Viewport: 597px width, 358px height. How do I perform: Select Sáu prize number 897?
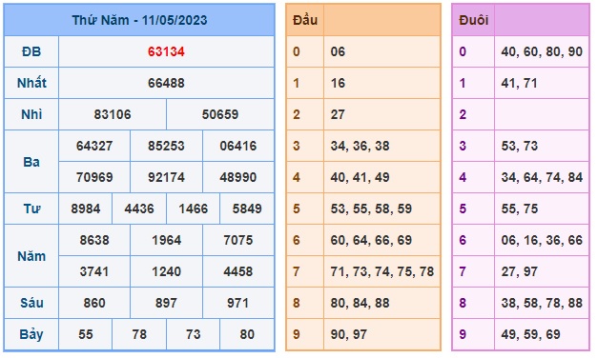166,304
